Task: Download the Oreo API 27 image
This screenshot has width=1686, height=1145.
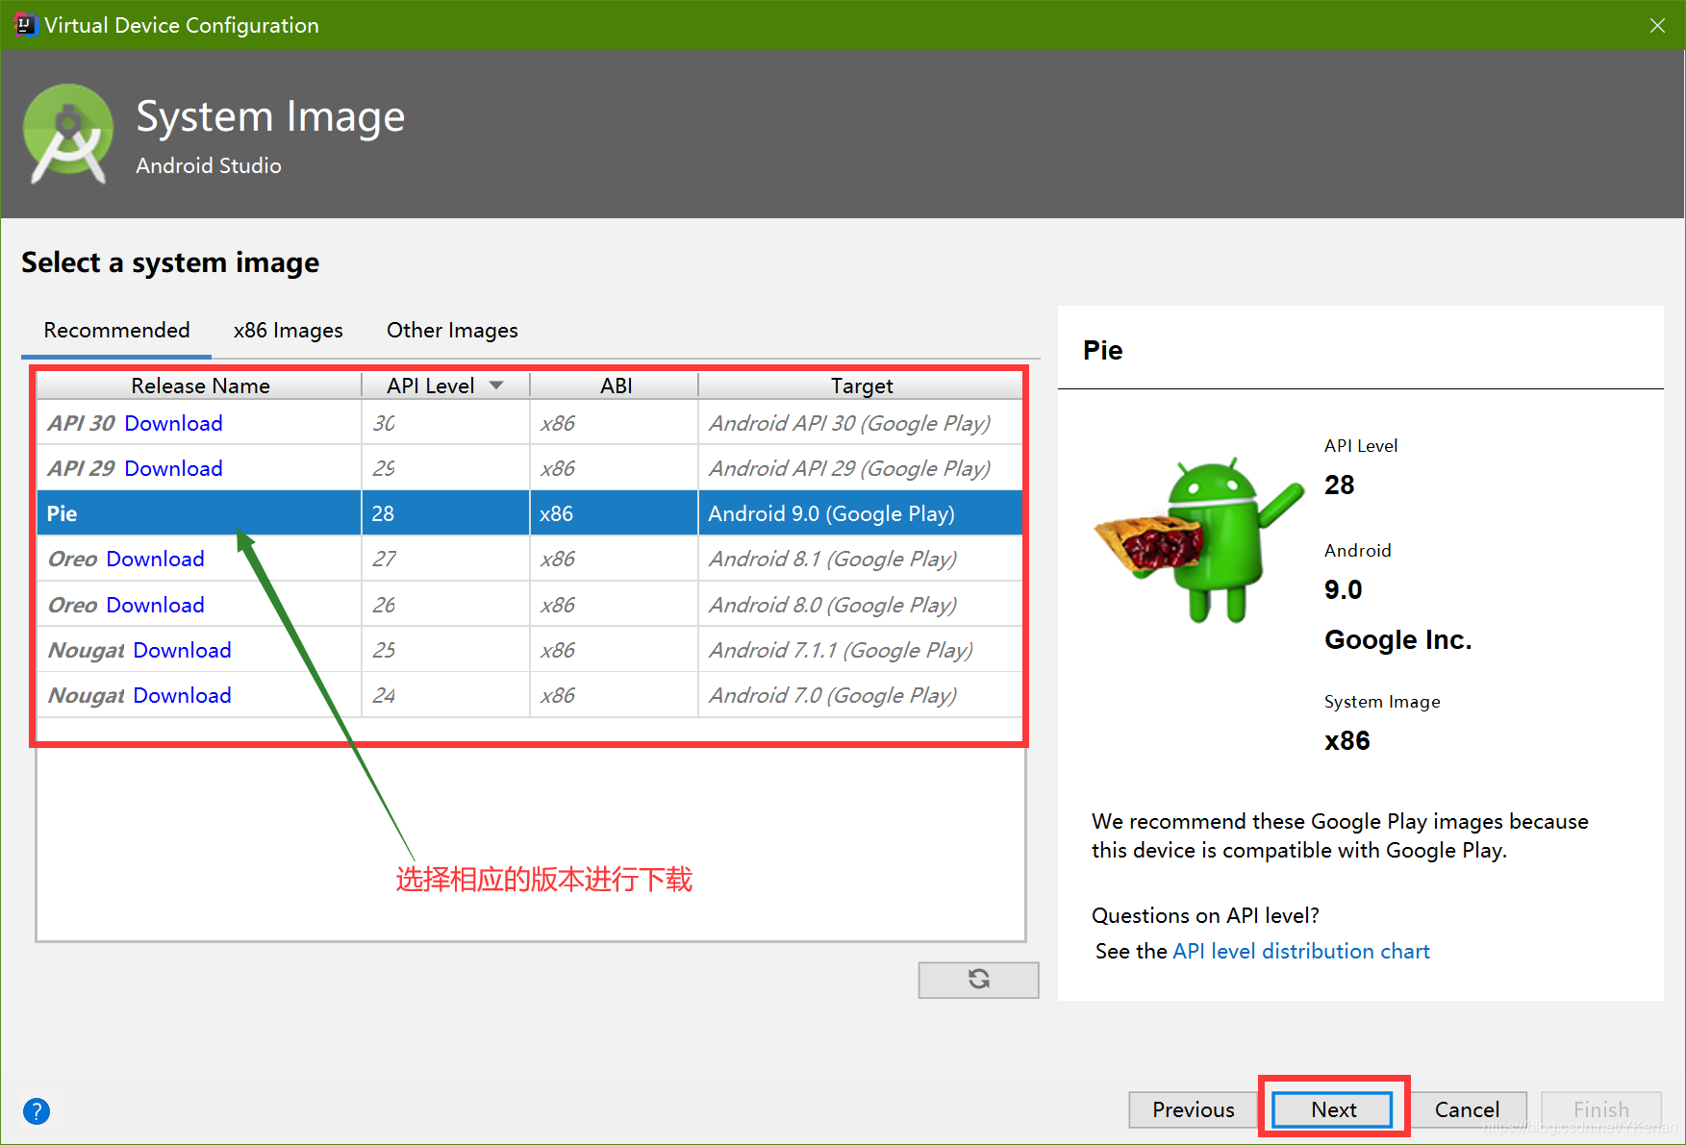Action: coord(155,559)
